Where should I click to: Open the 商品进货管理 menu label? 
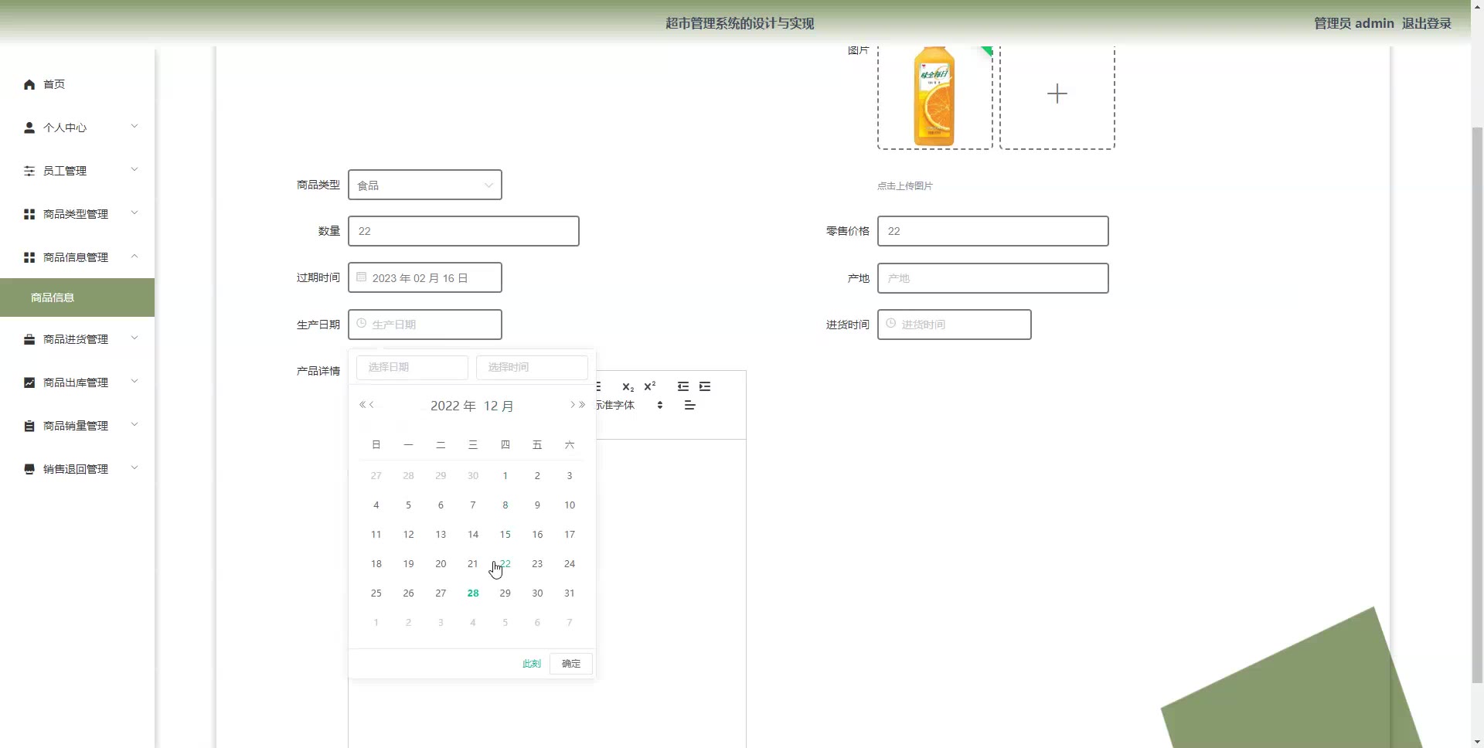(x=76, y=339)
